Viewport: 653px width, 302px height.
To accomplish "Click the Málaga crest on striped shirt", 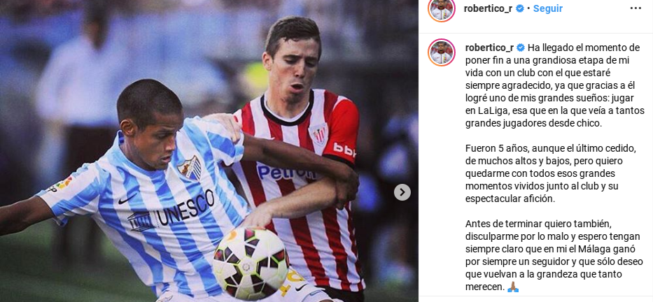I will click(x=190, y=167).
